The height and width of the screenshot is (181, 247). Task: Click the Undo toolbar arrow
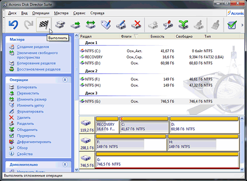14,25
